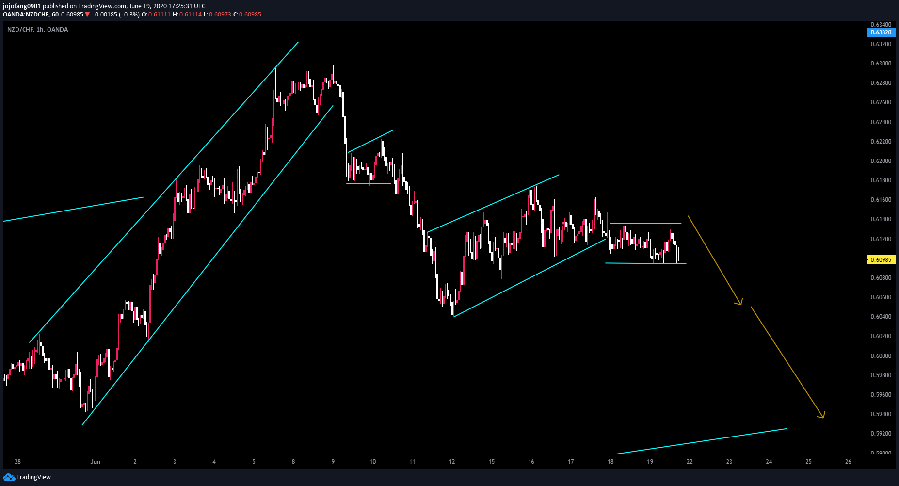Click the OANDA:NZDCHF symbol text
The image size is (899, 486).
click(26, 14)
